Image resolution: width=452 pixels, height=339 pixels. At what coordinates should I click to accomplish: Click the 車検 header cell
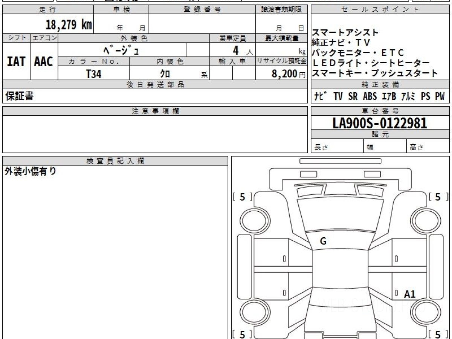click(x=121, y=10)
